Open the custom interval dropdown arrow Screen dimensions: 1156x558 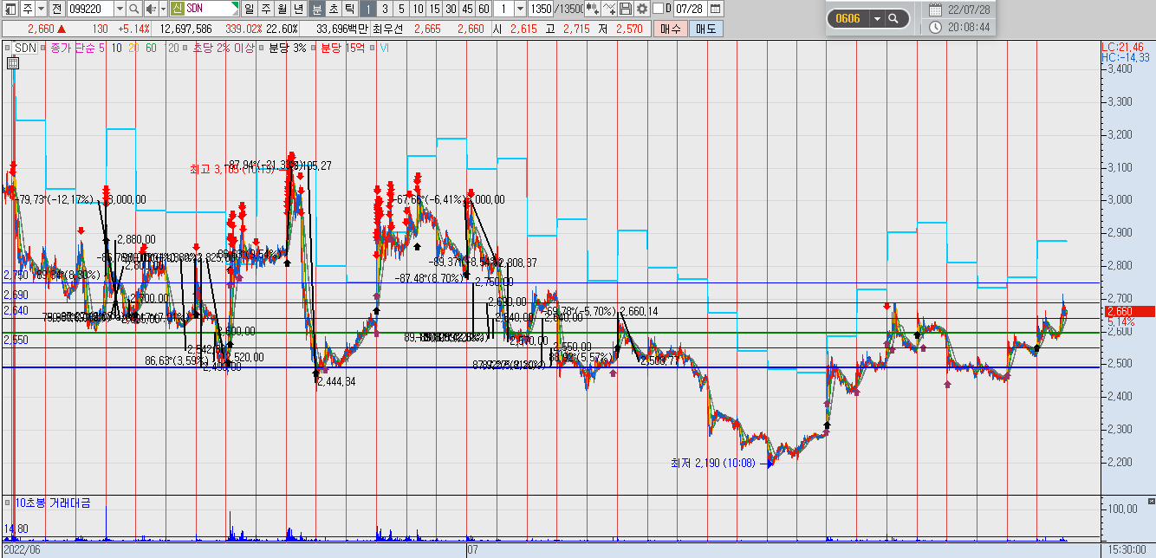point(520,9)
